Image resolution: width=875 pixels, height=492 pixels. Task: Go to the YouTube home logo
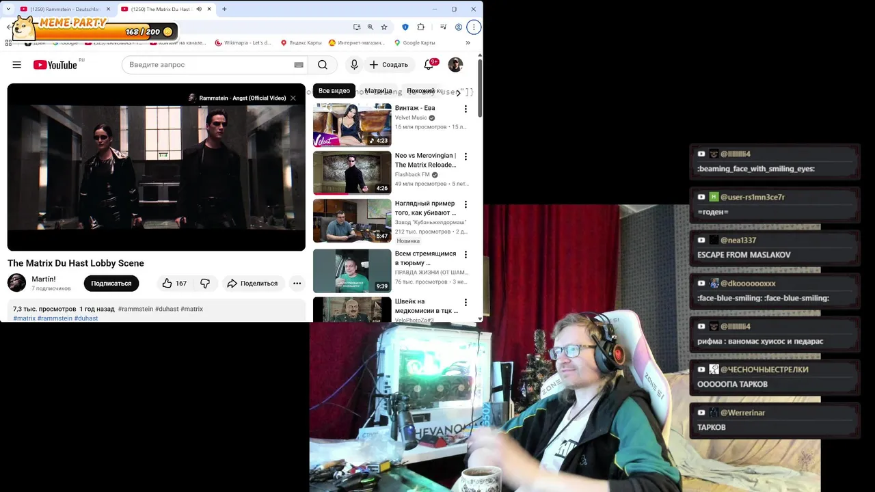pyautogui.click(x=55, y=65)
